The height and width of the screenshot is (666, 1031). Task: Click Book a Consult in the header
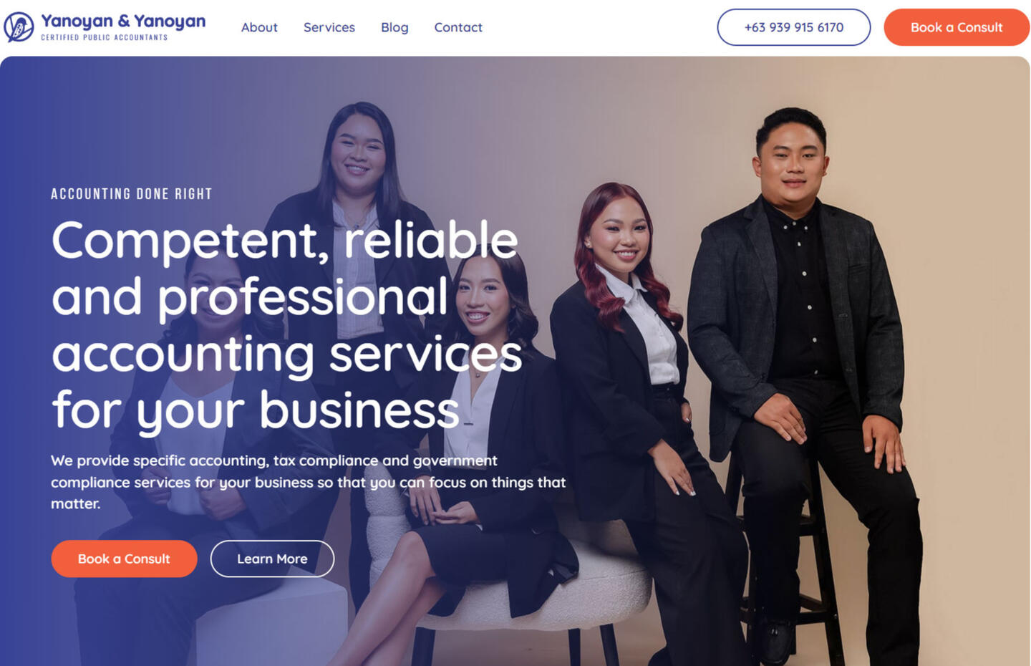pyautogui.click(x=957, y=27)
